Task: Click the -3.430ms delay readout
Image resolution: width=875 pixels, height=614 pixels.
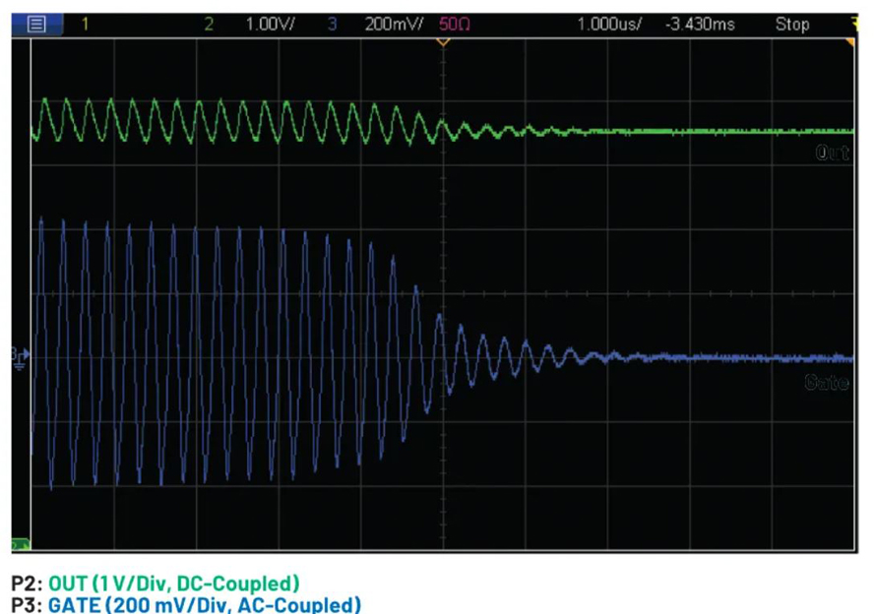Action: [x=700, y=24]
